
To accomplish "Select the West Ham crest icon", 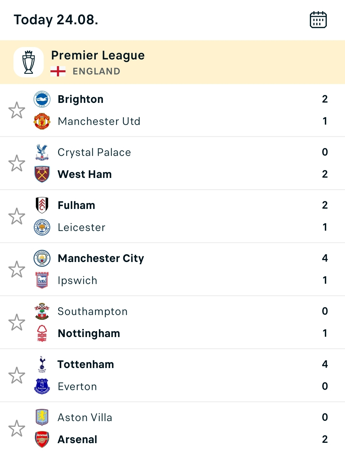I will (x=42, y=174).
